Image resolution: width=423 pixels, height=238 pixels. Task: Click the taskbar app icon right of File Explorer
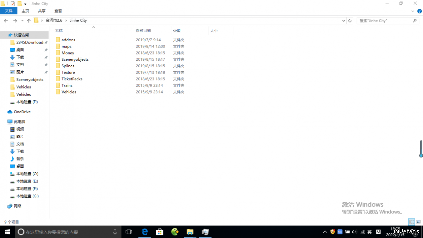tap(205, 232)
